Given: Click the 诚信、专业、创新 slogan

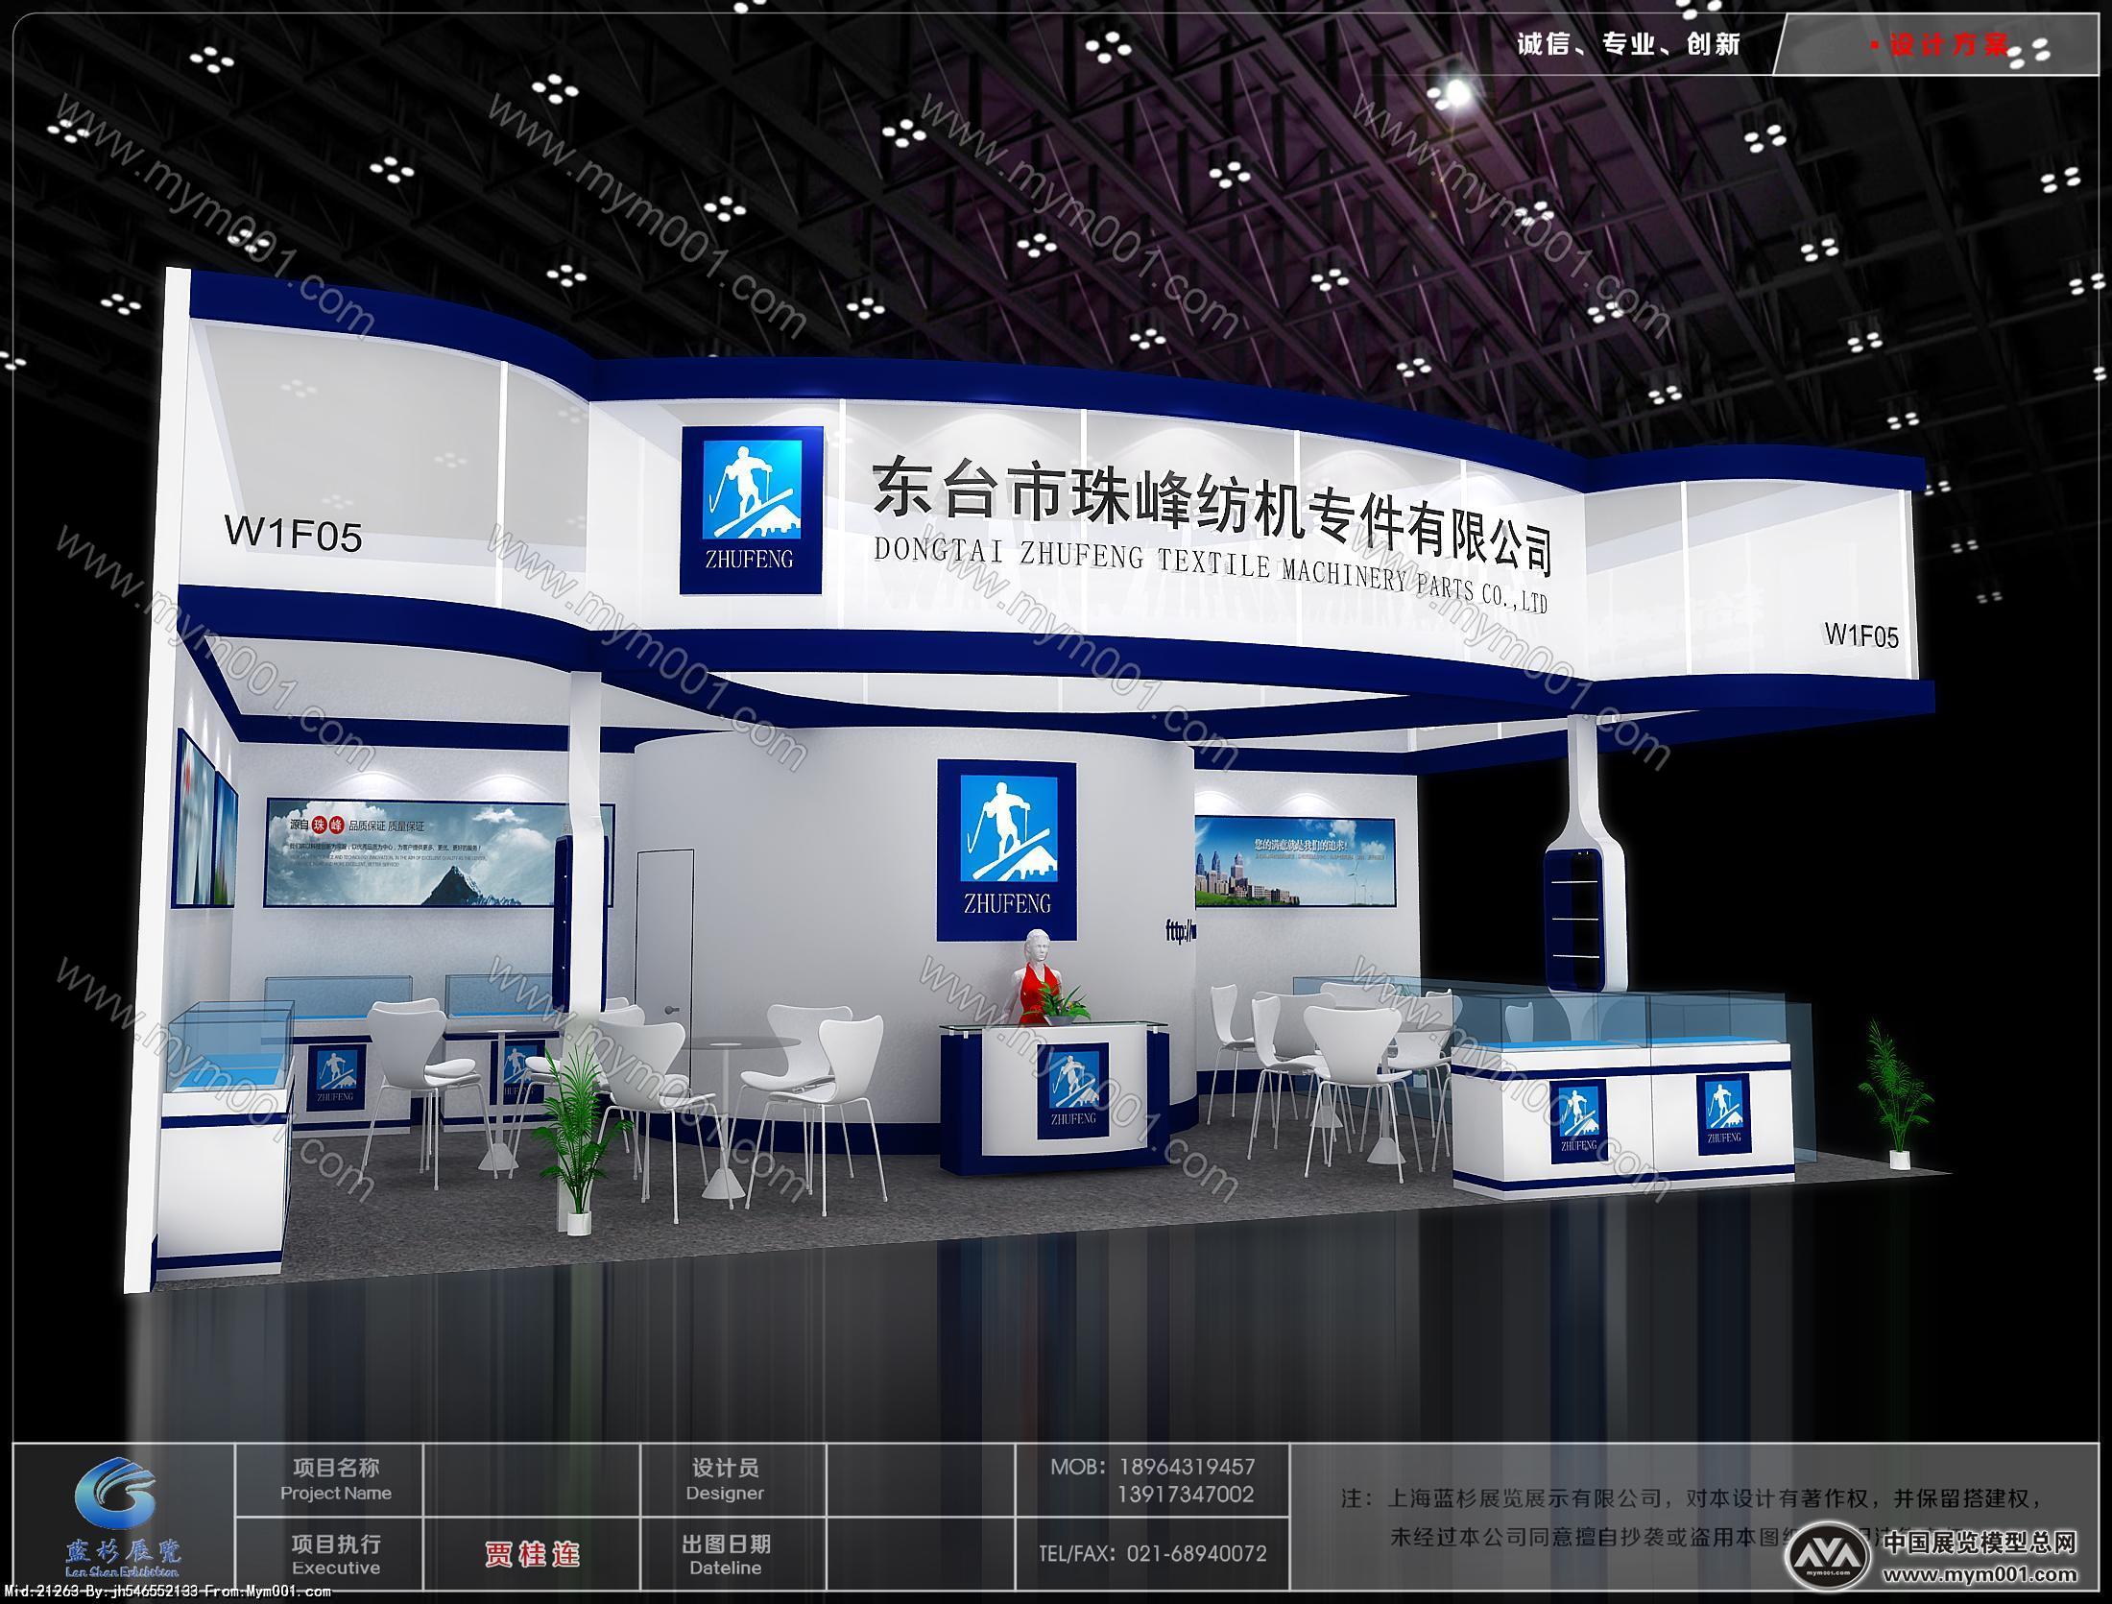Looking at the screenshot, I should coord(1628,44).
